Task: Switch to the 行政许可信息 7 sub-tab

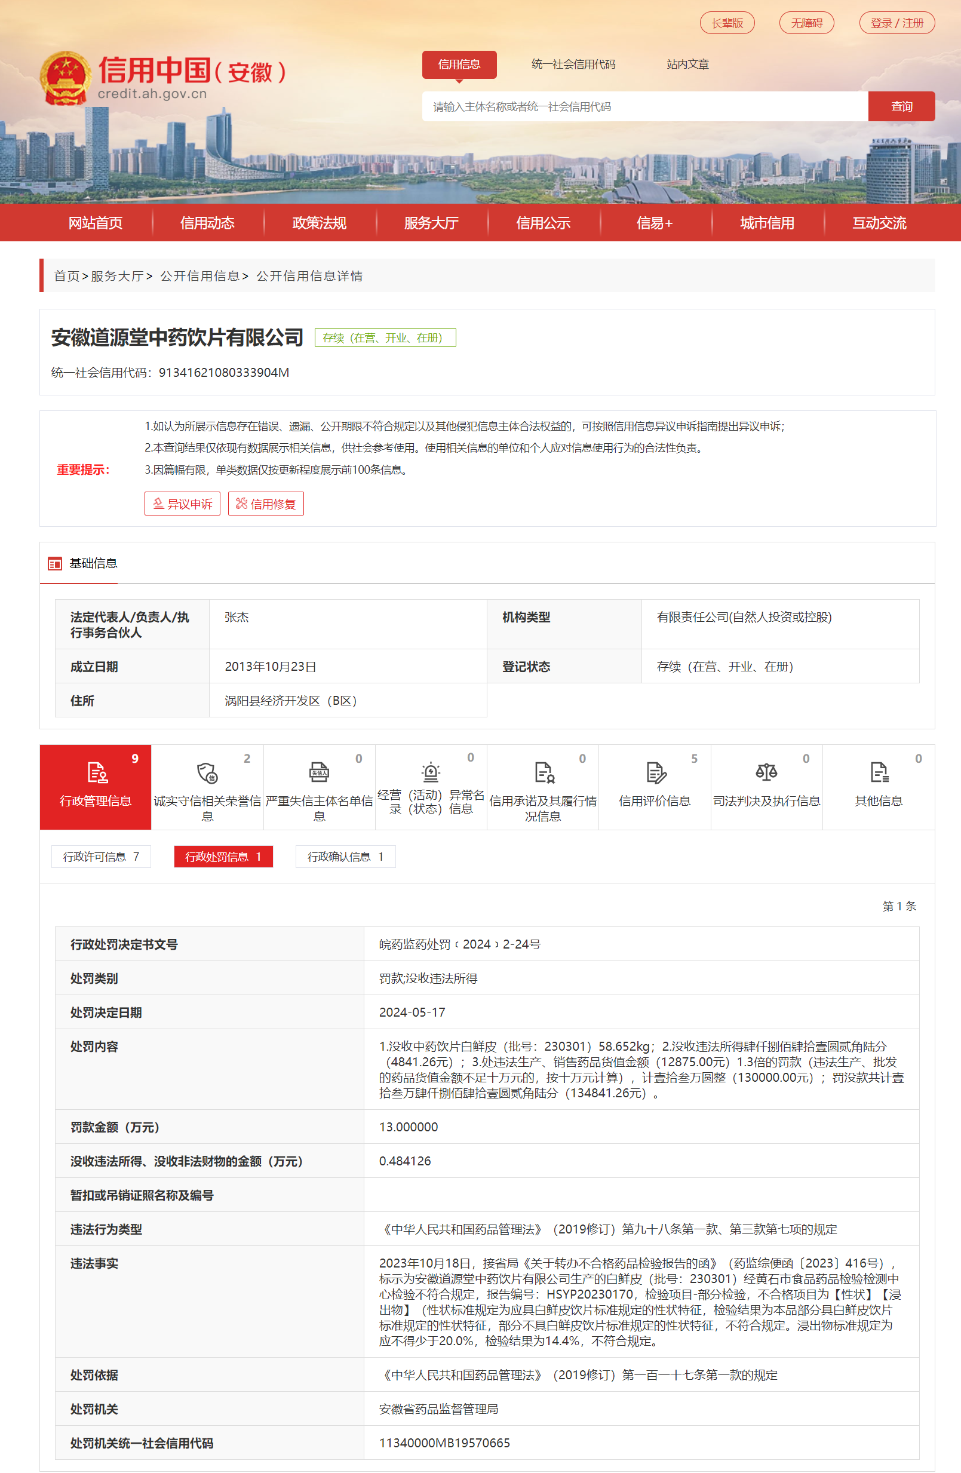Action: (x=101, y=857)
